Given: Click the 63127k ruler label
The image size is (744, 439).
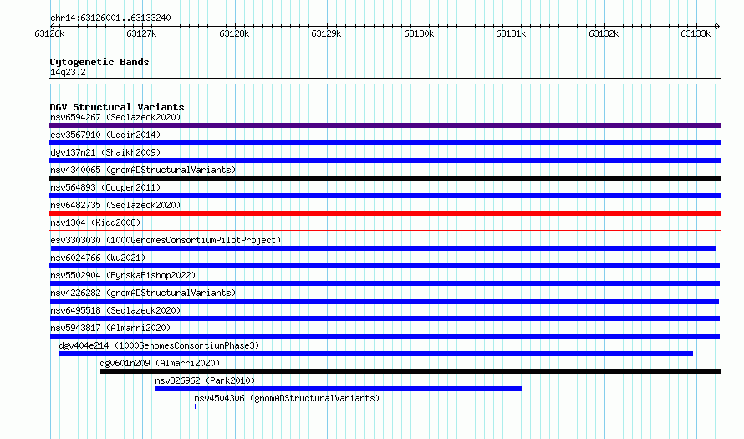Looking at the screenshot, I should (141, 33).
